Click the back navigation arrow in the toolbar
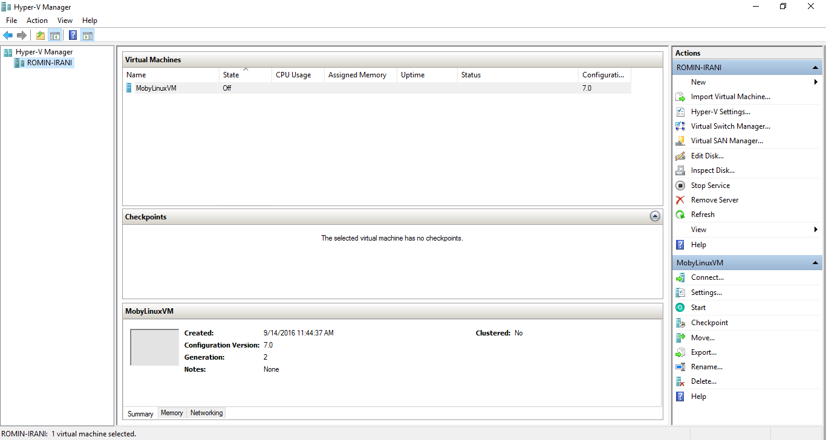 [x=8, y=34]
